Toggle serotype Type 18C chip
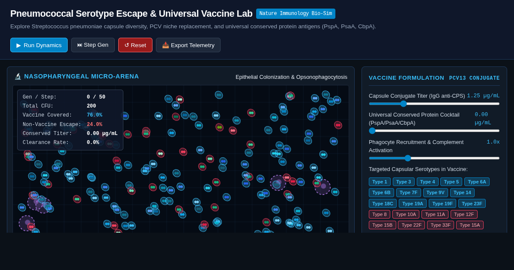The width and height of the screenshot is (514, 270). tap(383, 204)
